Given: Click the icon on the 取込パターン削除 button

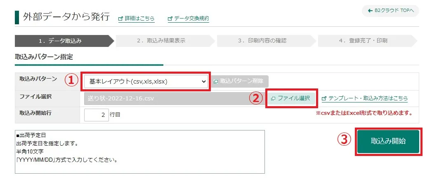Looking at the screenshot, I should (215, 81).
